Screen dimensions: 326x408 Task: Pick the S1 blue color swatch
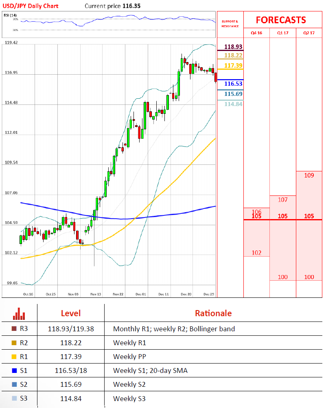14,370
